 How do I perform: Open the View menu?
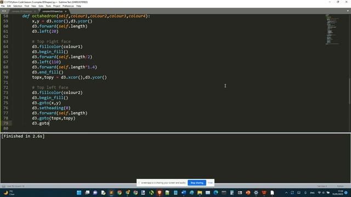(x=33, y=6)
